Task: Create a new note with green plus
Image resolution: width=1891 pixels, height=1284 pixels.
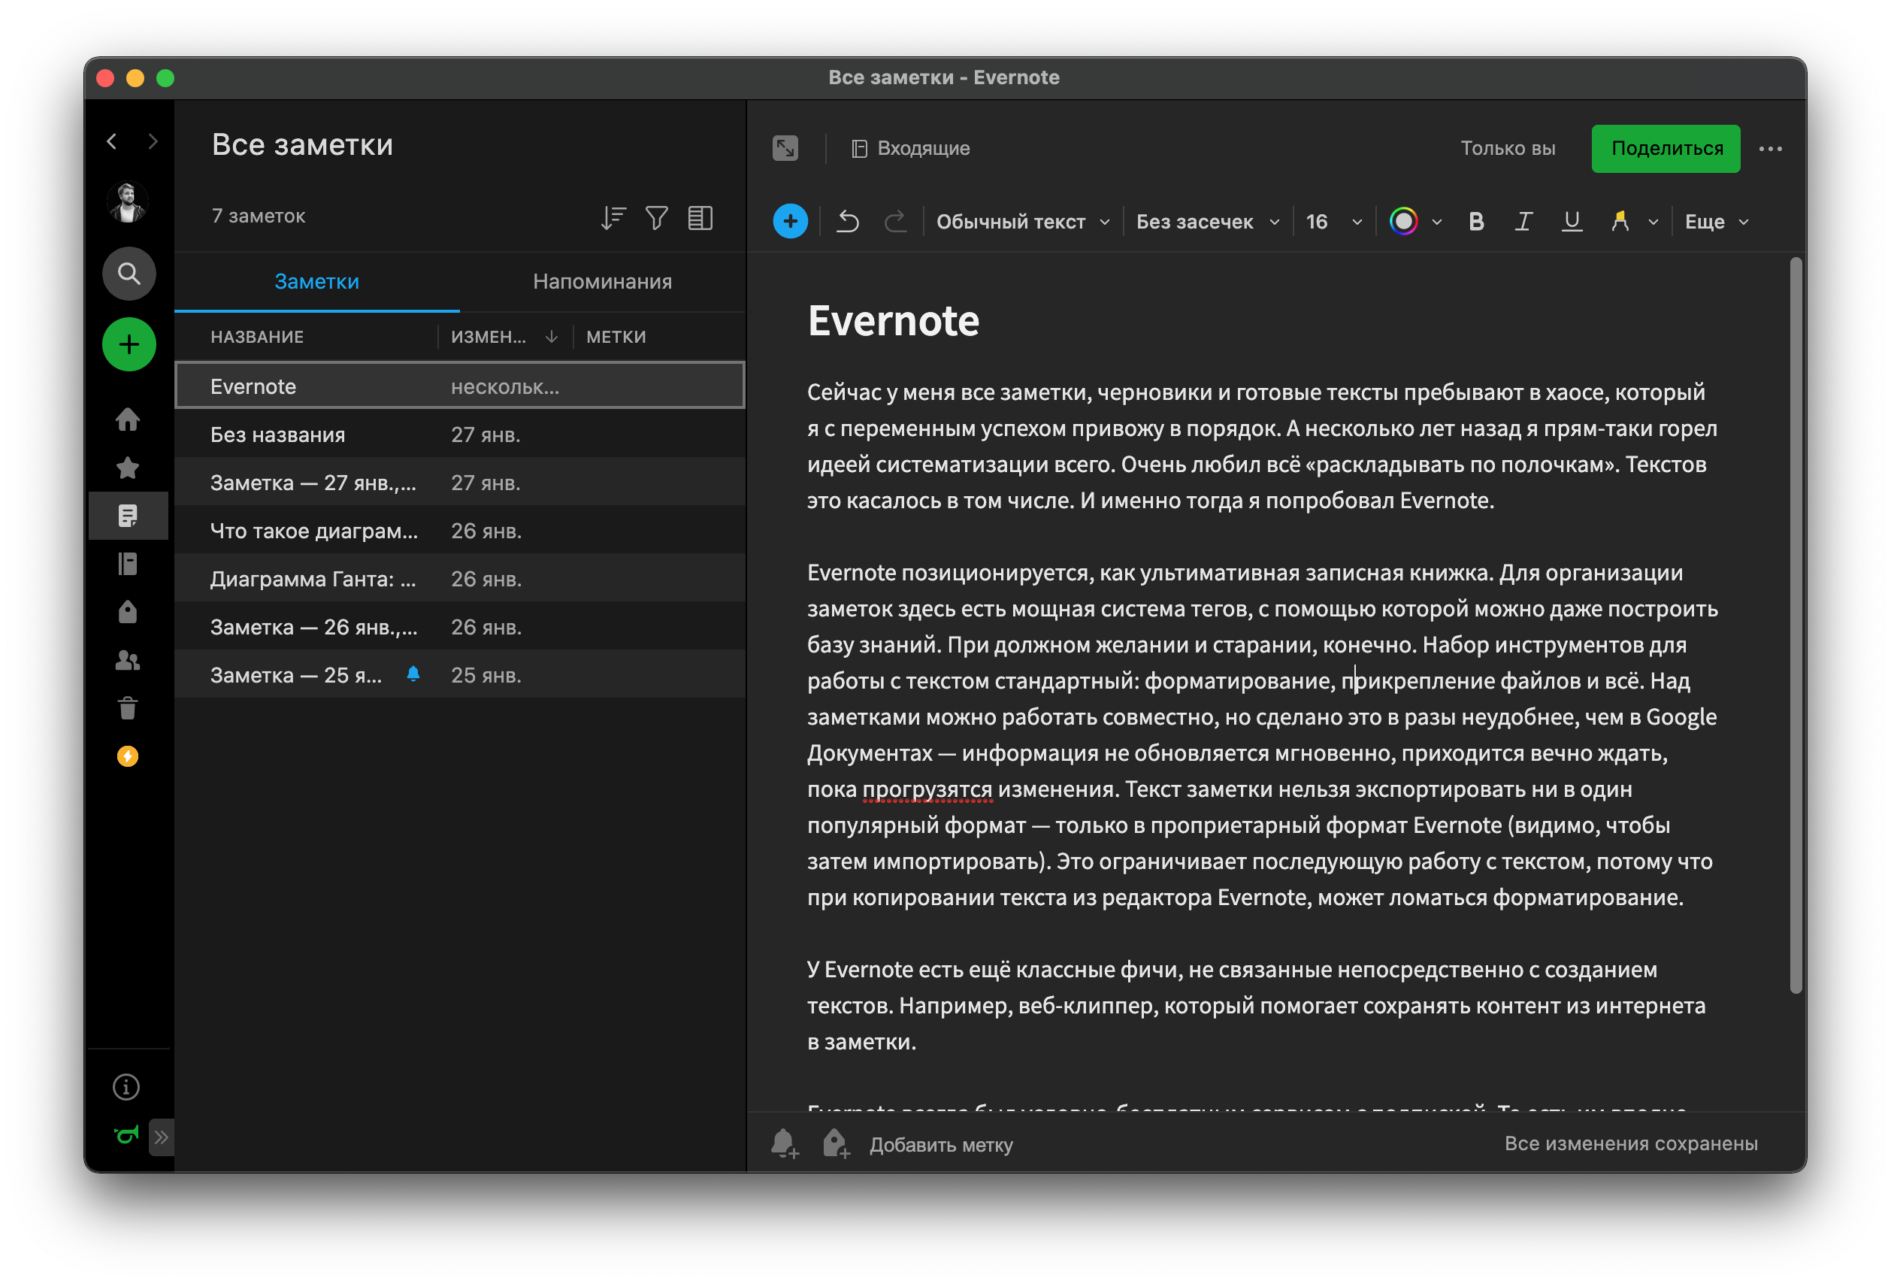Action: (x=129, y=345)
